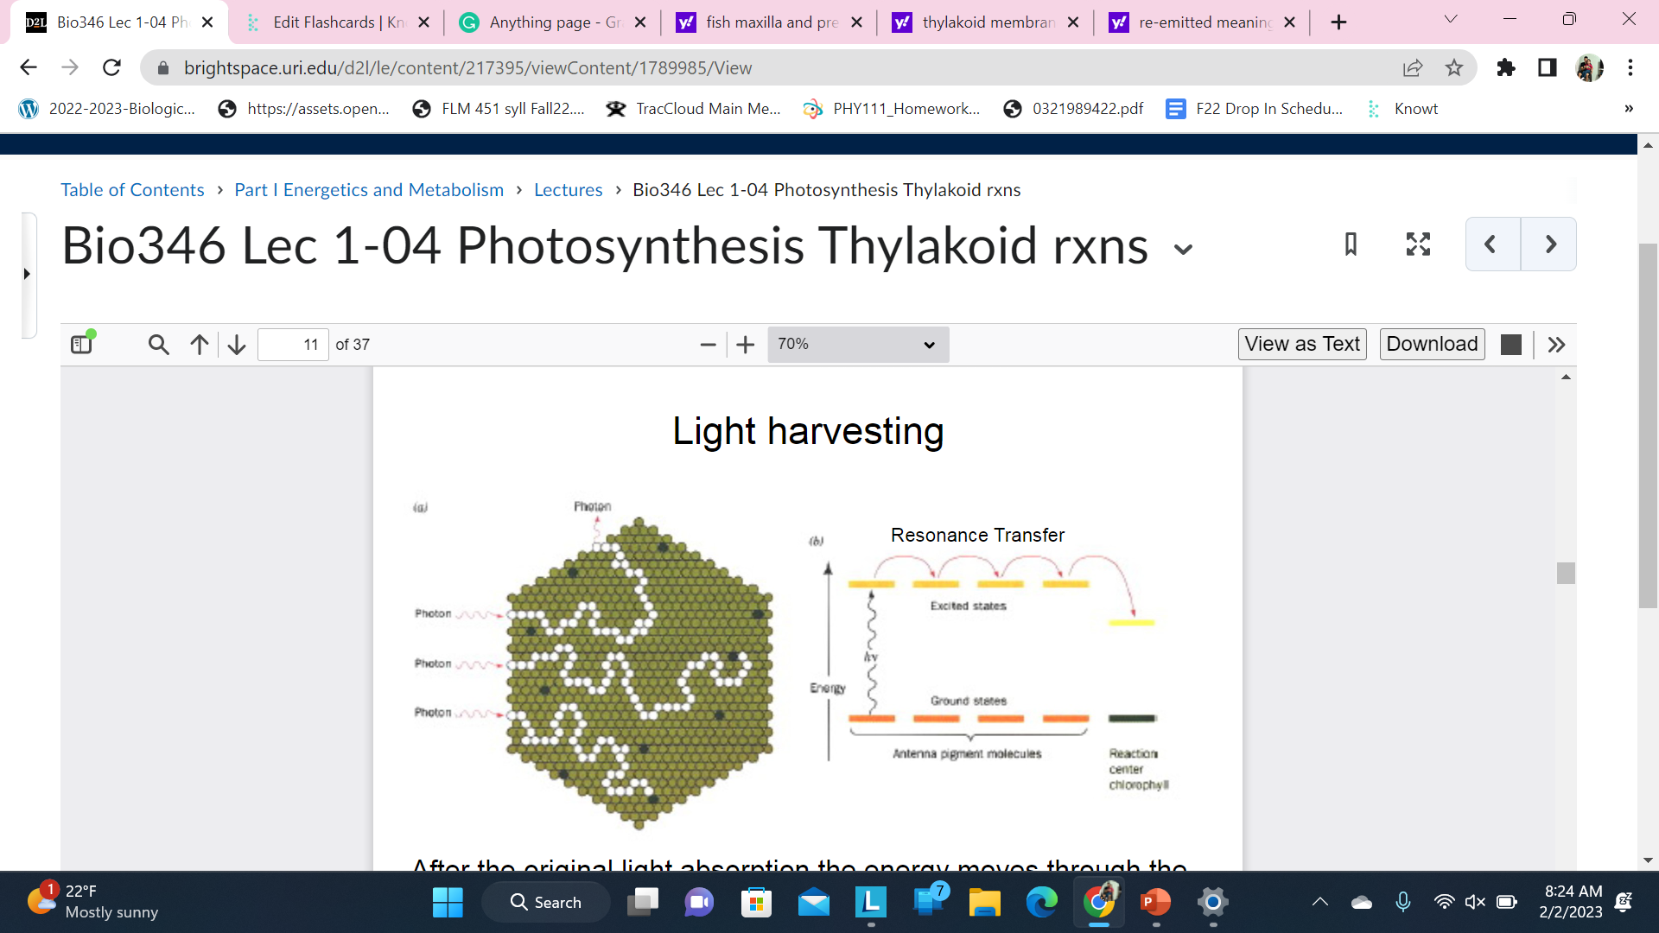Show hidden system tray icons
The width and height of the screenshot is (1659, 933).
(1319, 902)
